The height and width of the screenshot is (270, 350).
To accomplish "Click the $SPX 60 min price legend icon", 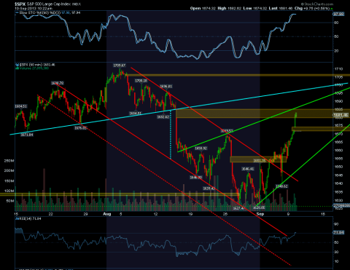I will pyautogui.click(x=17, y=65).
